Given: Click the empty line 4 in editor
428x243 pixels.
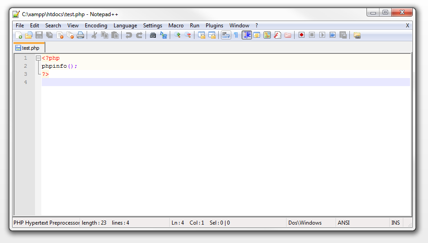Looking at the screenshot, I should click(x=225, y=82).
